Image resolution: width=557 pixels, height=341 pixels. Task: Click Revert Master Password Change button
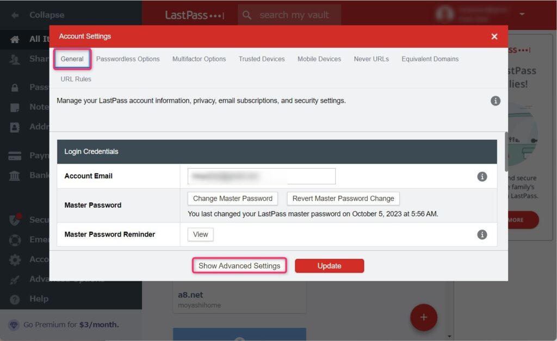pos(343,199)
